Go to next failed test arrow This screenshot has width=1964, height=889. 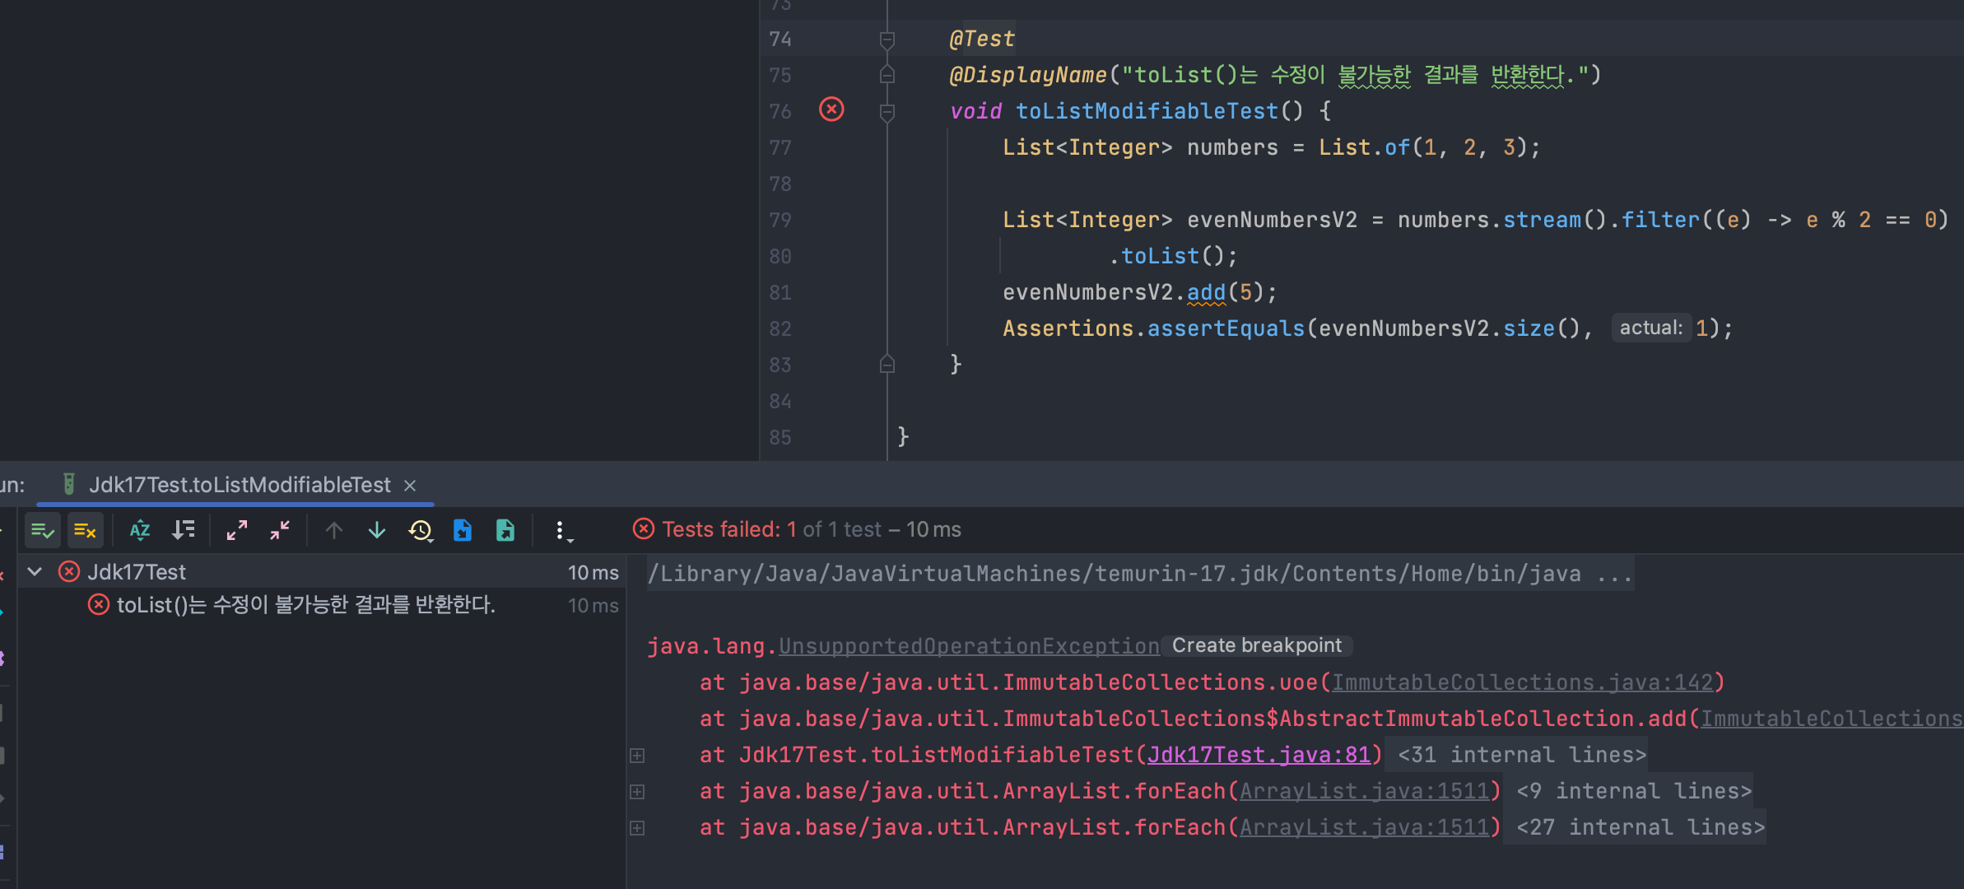point(377,531)
